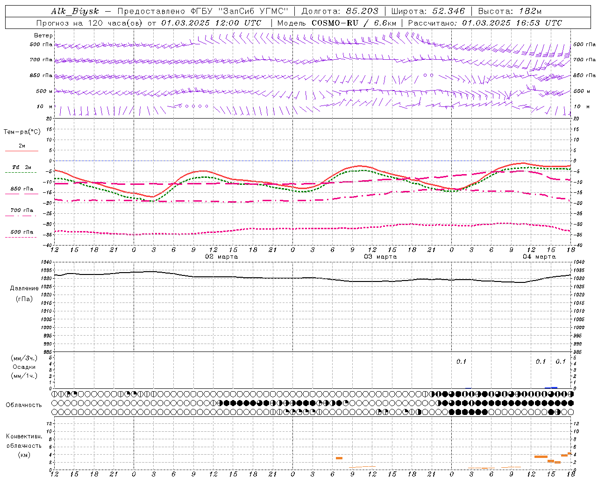The width and height of the screenshot is (598, 478).
Task: Click the '(км)' convective height unit label
Action: 24,455
